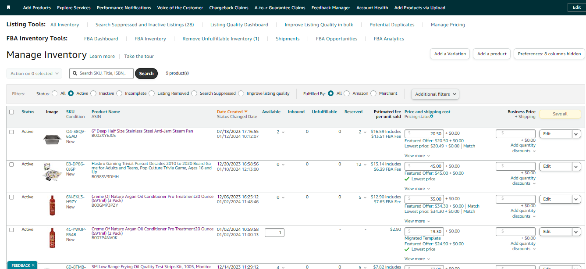
Task: Click the Pricing status info icon
Action: 432,116
